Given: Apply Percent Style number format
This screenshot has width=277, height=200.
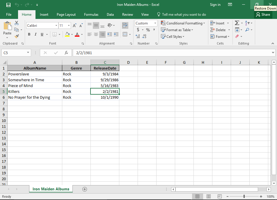Looking at the screenshot, I should pyautogui.click(x=148, y=30).
